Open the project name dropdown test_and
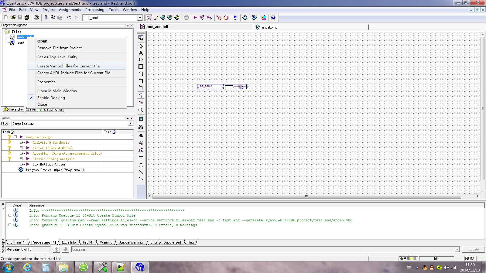The image size is (486, 273). click(140, 18)
